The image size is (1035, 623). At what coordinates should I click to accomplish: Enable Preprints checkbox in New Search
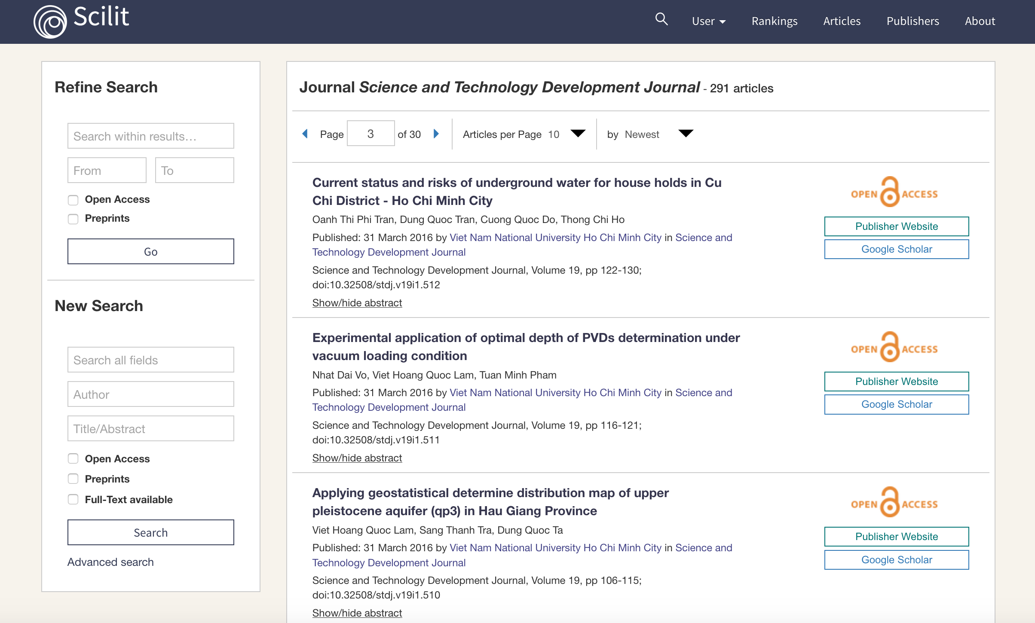pyautogui.click(x=73, y=479)
